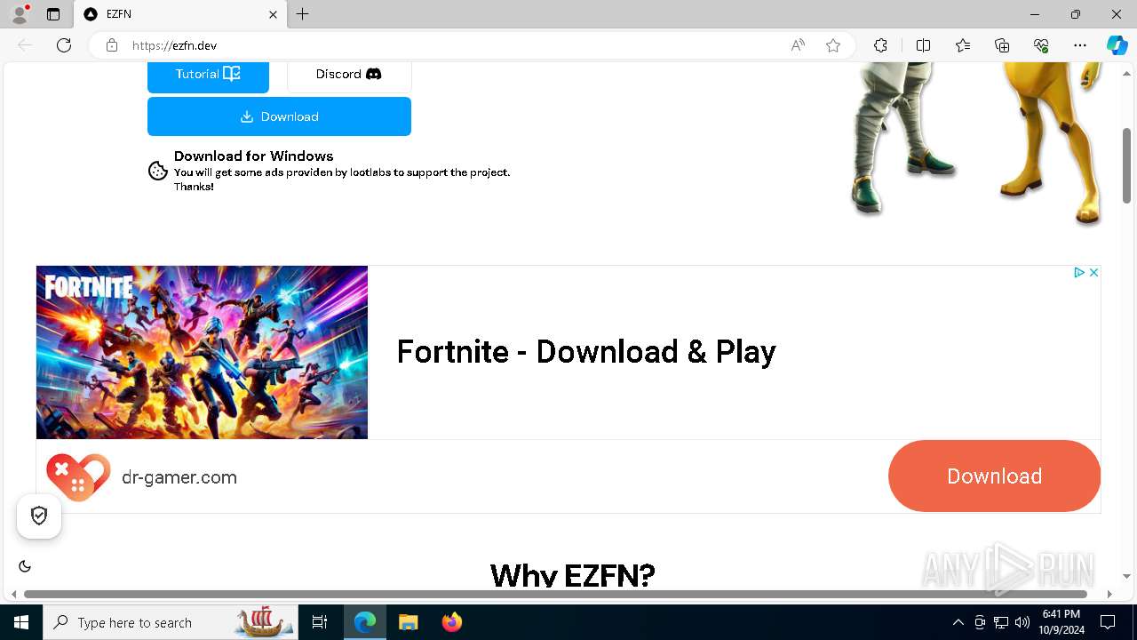This screenshot has height=640, width=1137.
Task: Open the AdChoices triangle icon
Action: click(x=1079, y=272)
